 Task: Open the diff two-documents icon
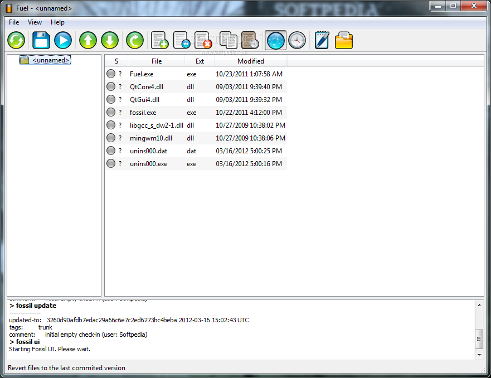[x=229, y=40]
